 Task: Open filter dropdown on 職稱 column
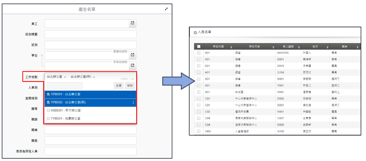pos(357,47)
